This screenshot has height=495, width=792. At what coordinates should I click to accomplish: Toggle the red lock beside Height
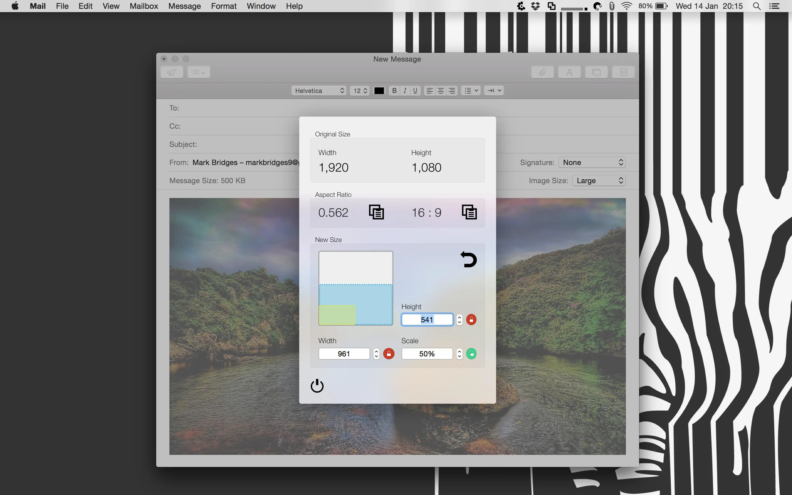pos(471,320)
